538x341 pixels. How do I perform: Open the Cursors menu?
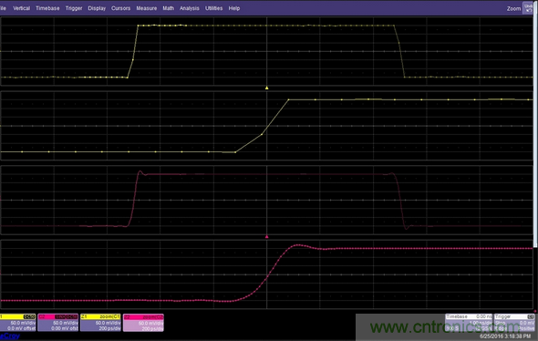pyautogui.click(x=120, y=8)
